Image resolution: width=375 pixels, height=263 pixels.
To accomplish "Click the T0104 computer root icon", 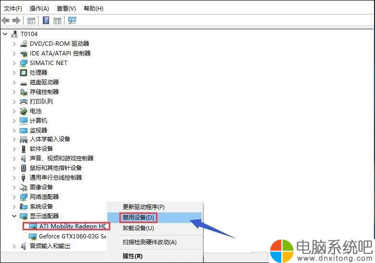I will 14,34.
